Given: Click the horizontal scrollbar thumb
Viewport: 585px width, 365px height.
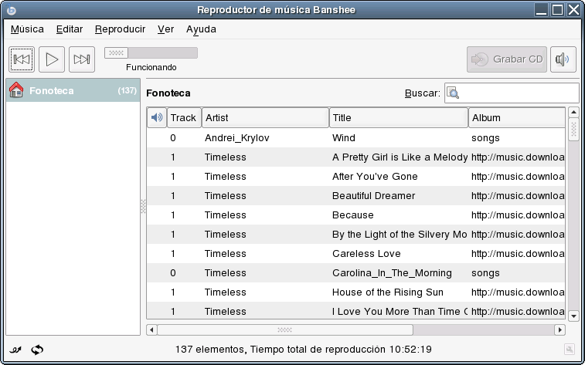Looking at the screenshot, I should [x=285, y=330].
